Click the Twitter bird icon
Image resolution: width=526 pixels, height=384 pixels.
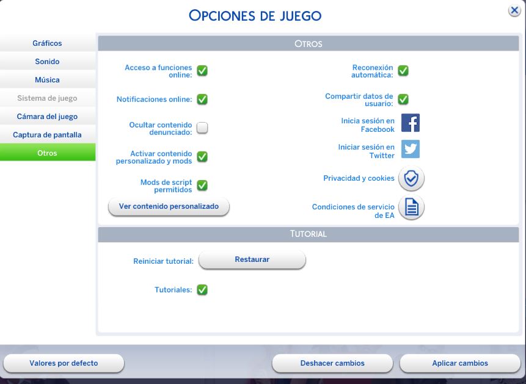(410, 149)
